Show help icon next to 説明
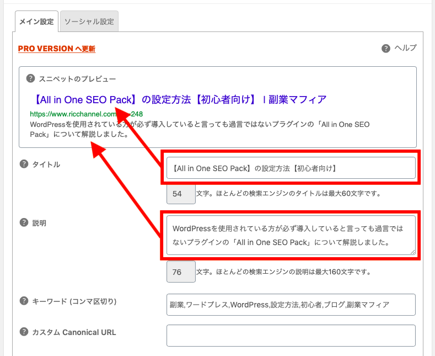 [x=24, y=222]
